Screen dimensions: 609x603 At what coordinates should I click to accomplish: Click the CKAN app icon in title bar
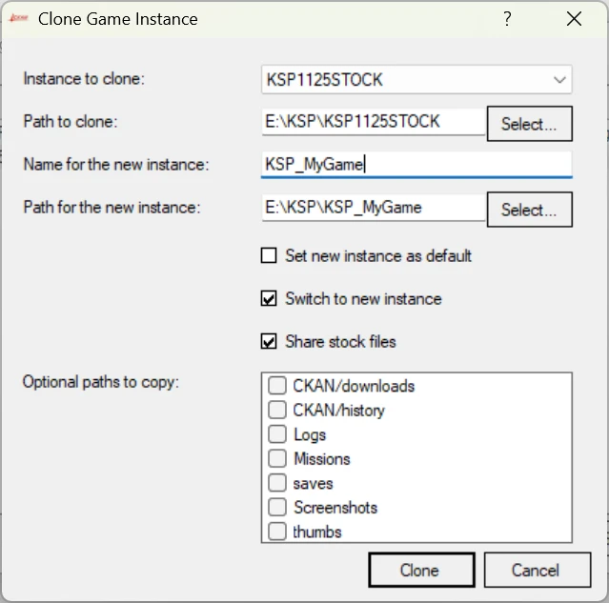tap(19, 18)
